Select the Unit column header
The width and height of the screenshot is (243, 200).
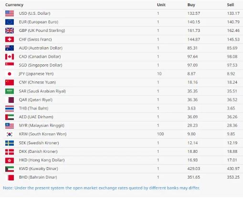tap(161, 5)
